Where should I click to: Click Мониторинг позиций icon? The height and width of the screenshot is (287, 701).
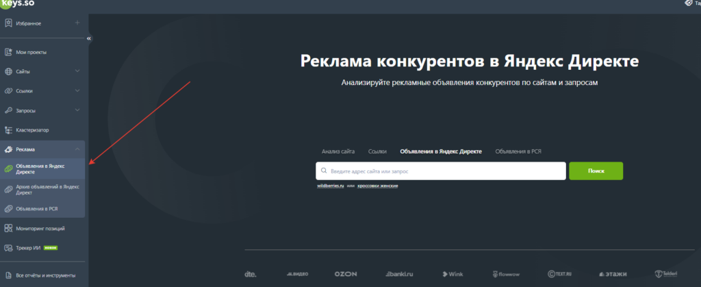[x=8, y=229]
